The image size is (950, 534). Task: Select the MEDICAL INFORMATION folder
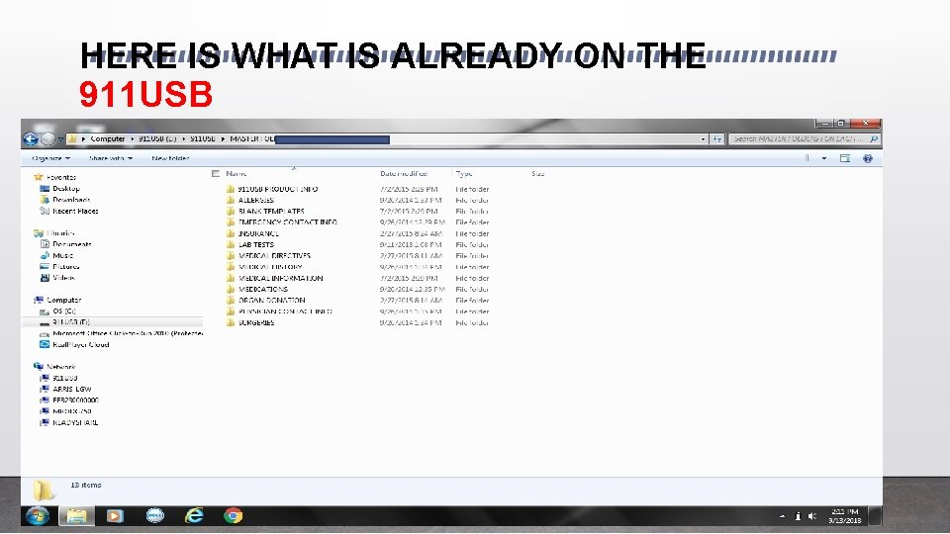(280, 278)
